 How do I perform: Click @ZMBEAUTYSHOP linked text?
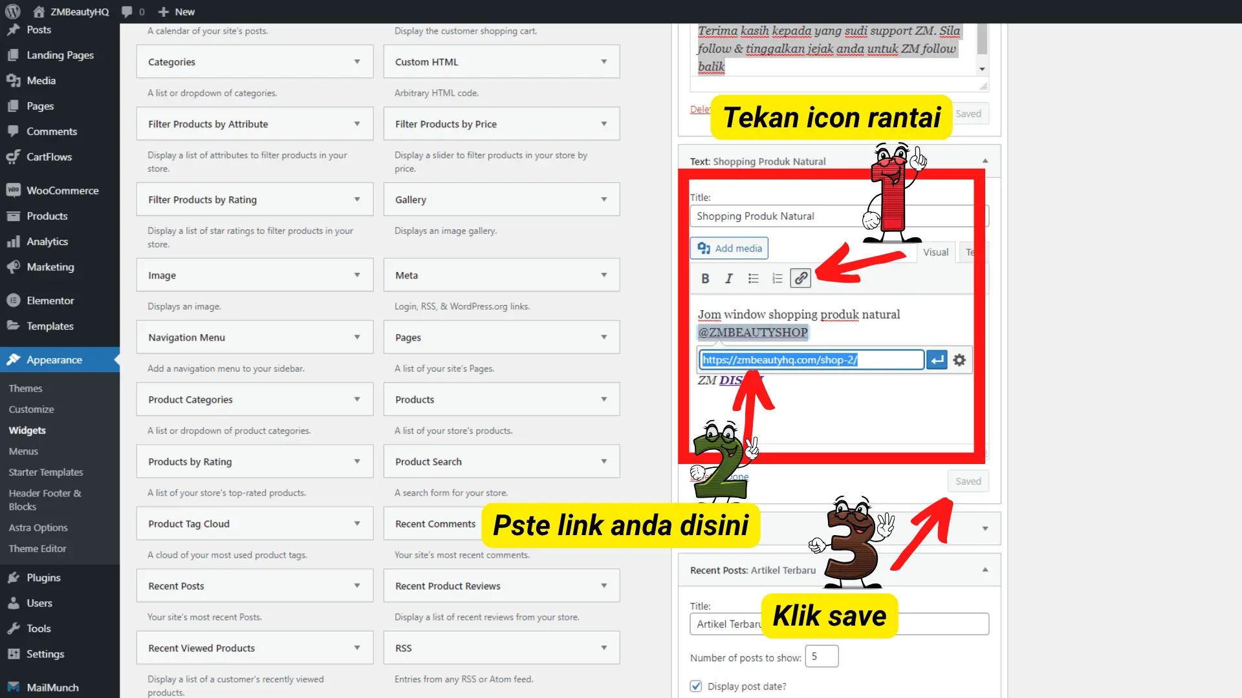753,332
